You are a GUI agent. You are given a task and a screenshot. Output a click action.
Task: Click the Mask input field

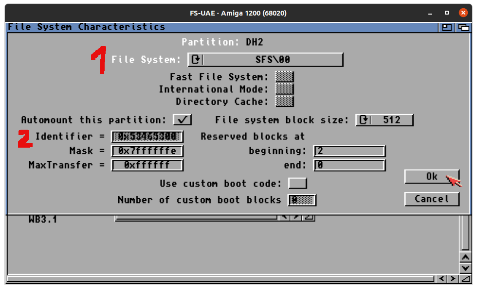tap(147, 151)
